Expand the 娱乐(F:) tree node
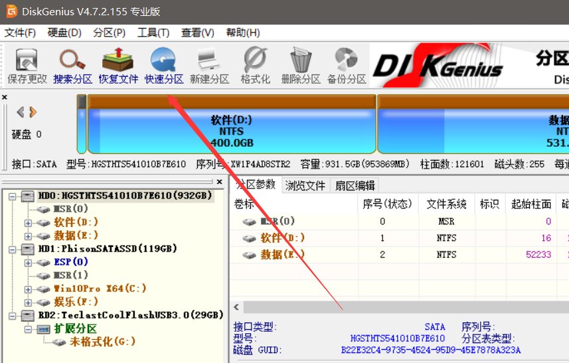Image resolution: width=569 pixels, height=363 pixels. 28,303
